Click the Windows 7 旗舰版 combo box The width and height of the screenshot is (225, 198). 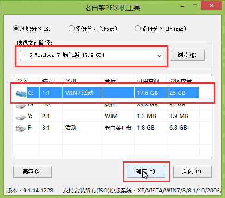click(x=92, y=56)
